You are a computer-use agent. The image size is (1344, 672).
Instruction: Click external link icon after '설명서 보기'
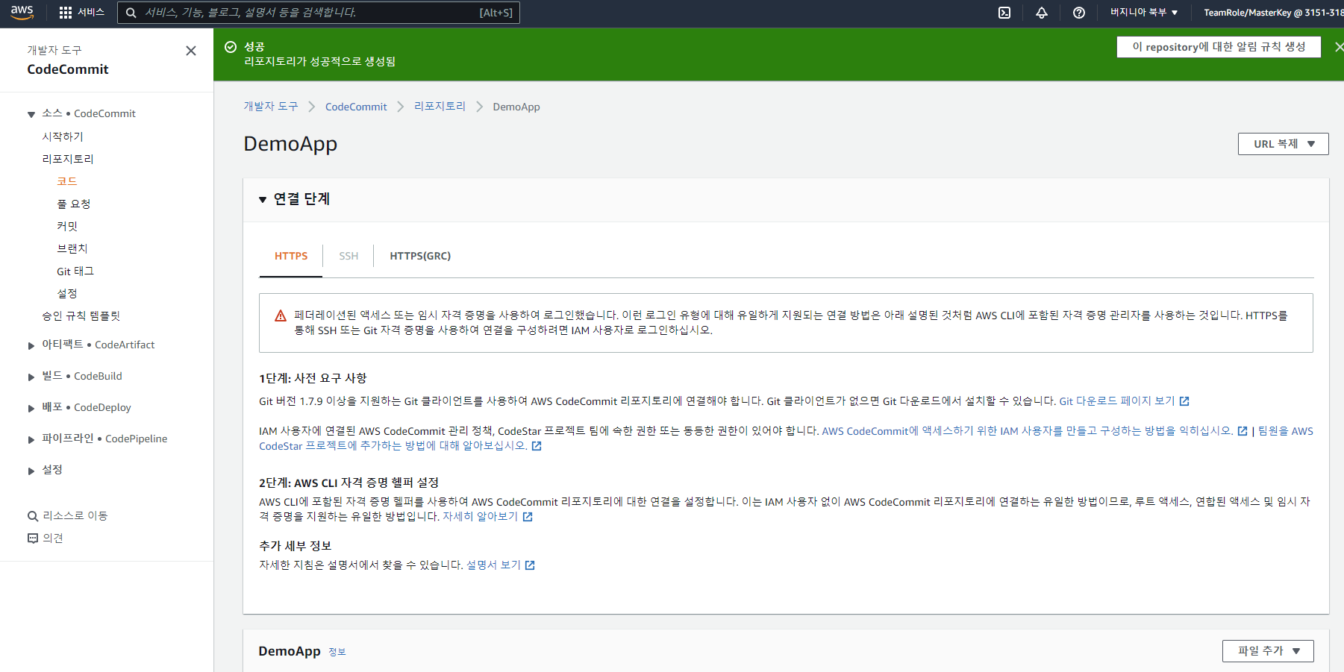530,565
